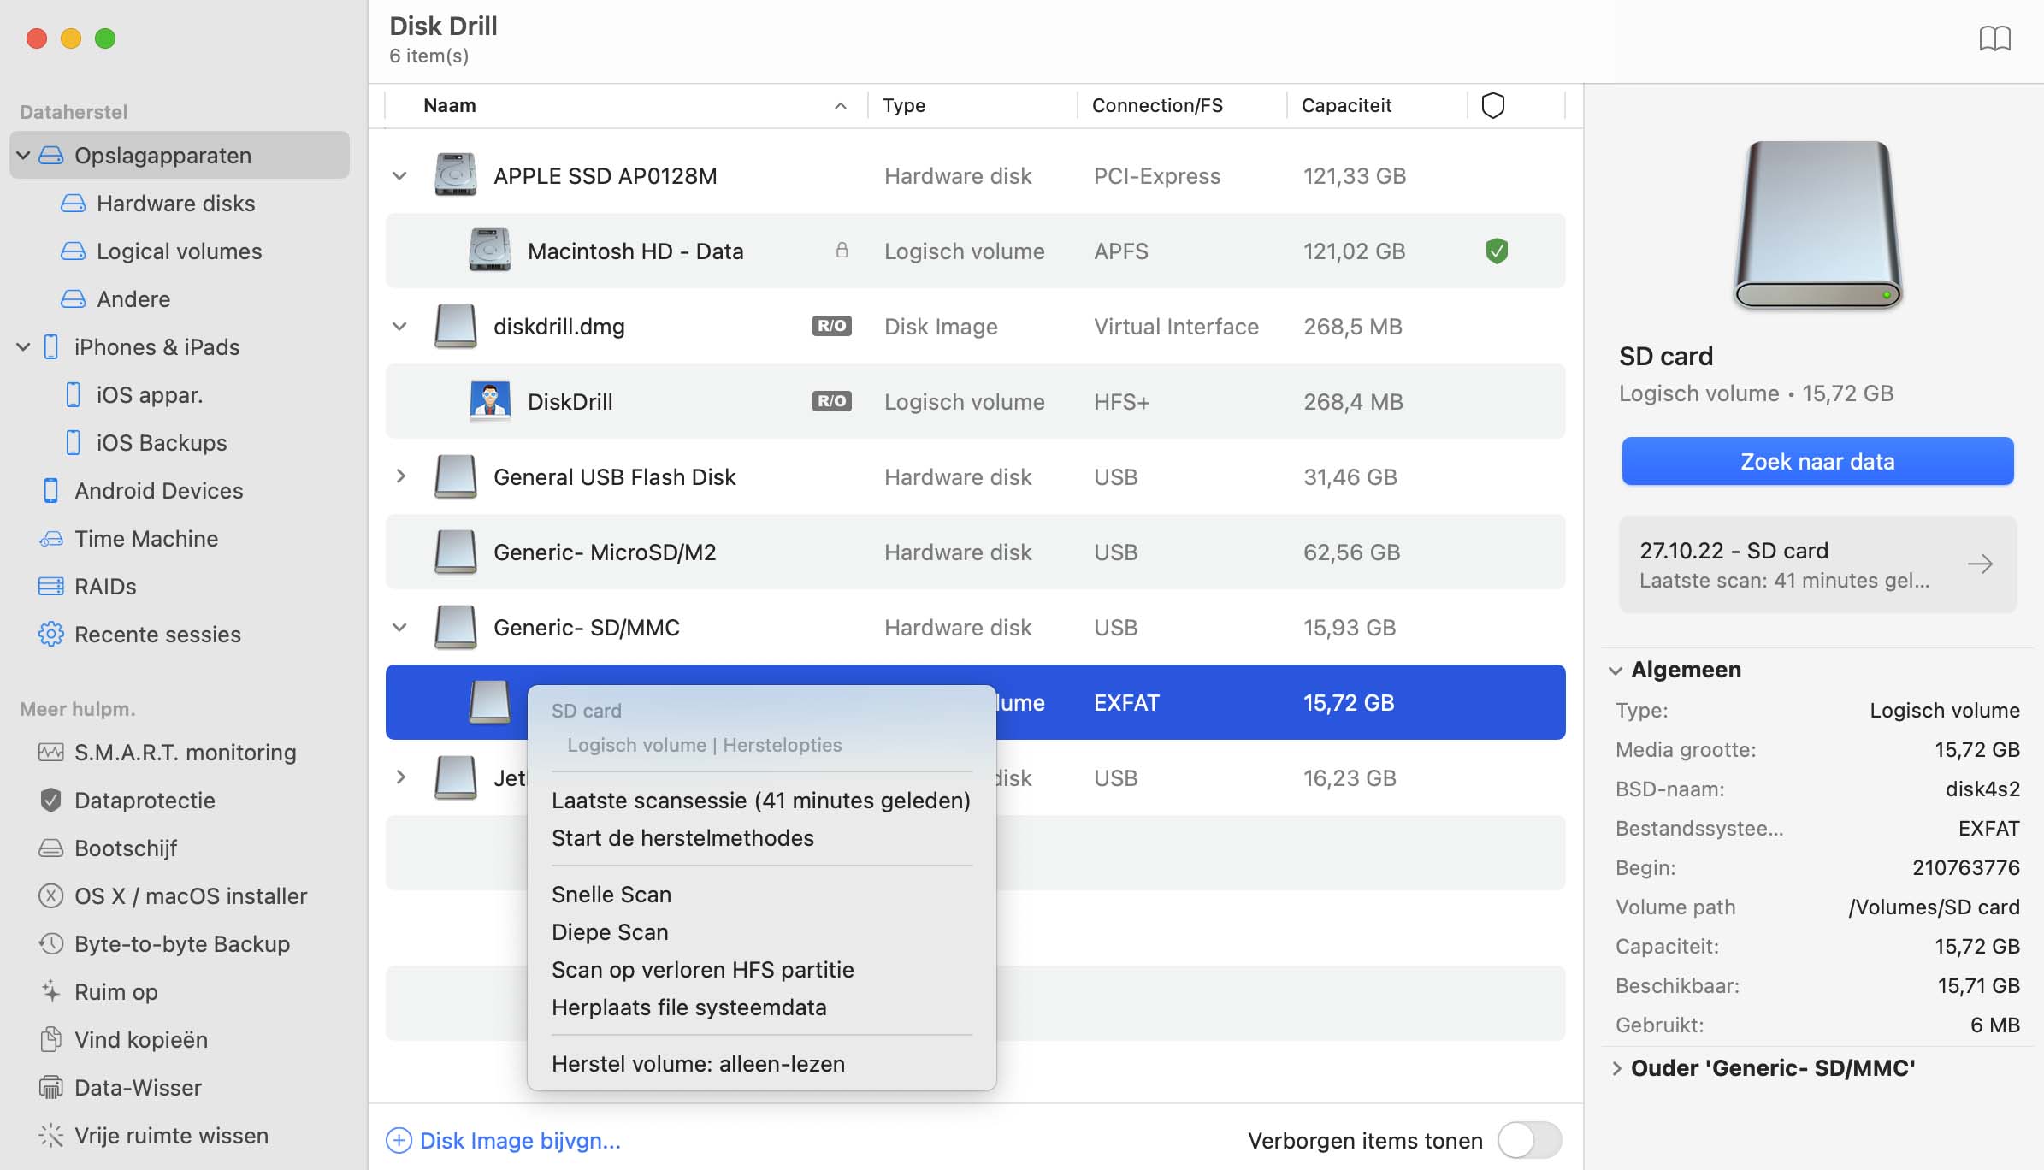Click the EXFAT cell in selected row
Screen dimensions: 2044x1170
(1126, 702)
